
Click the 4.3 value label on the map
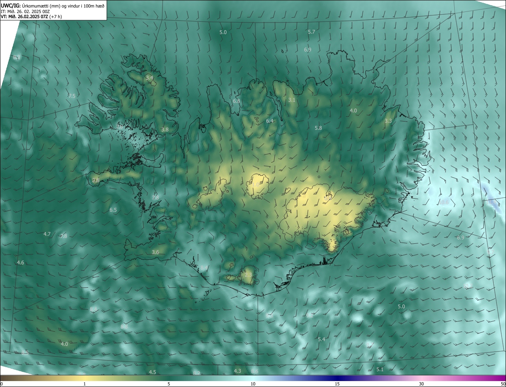pos(237,371)
